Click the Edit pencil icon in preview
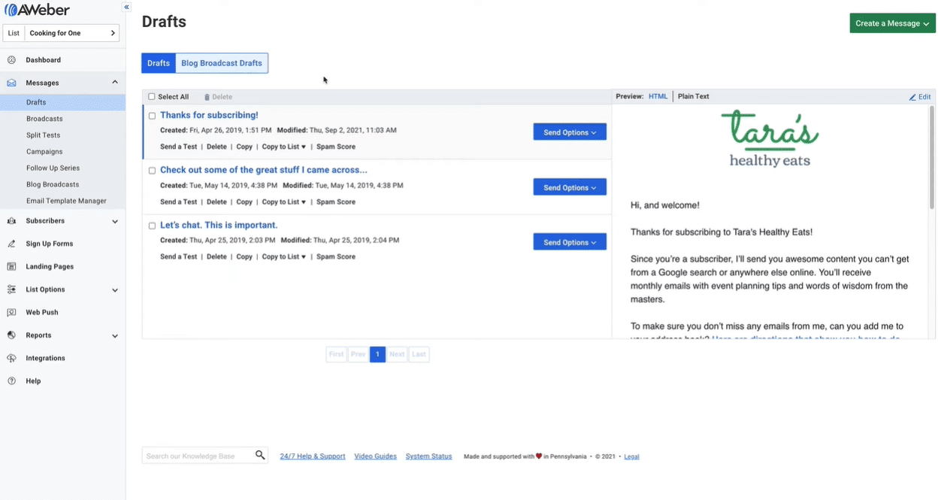 click(x=912, y=97)
